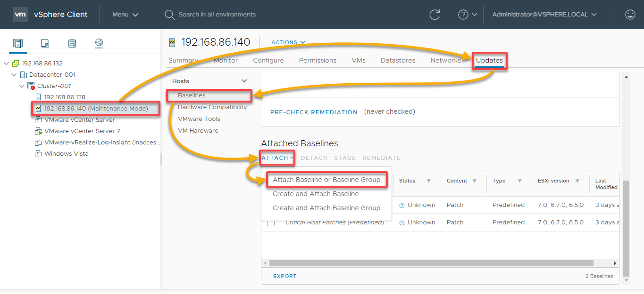Click vCenter icon beside 192.168.86.132

click(x=16, y=64)
